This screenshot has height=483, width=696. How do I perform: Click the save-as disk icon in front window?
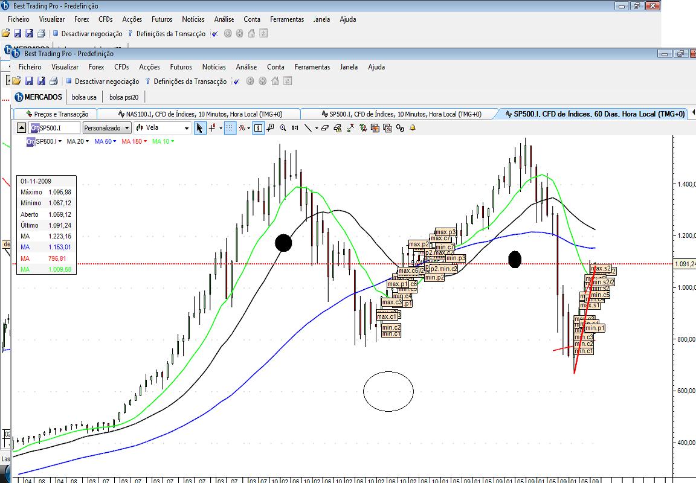(41, 81)
